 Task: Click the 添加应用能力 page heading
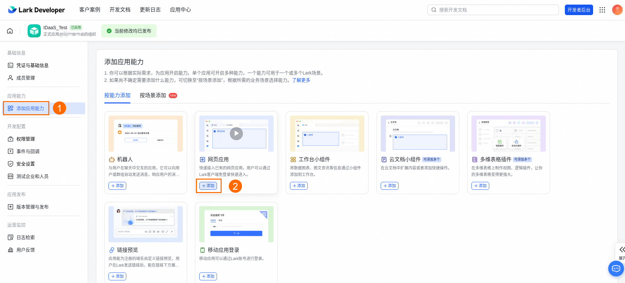124,62
